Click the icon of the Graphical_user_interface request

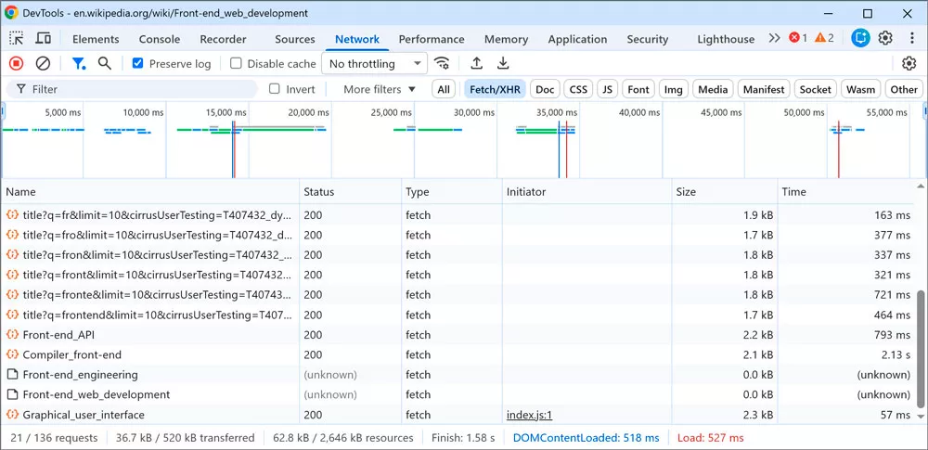(12, 415)
